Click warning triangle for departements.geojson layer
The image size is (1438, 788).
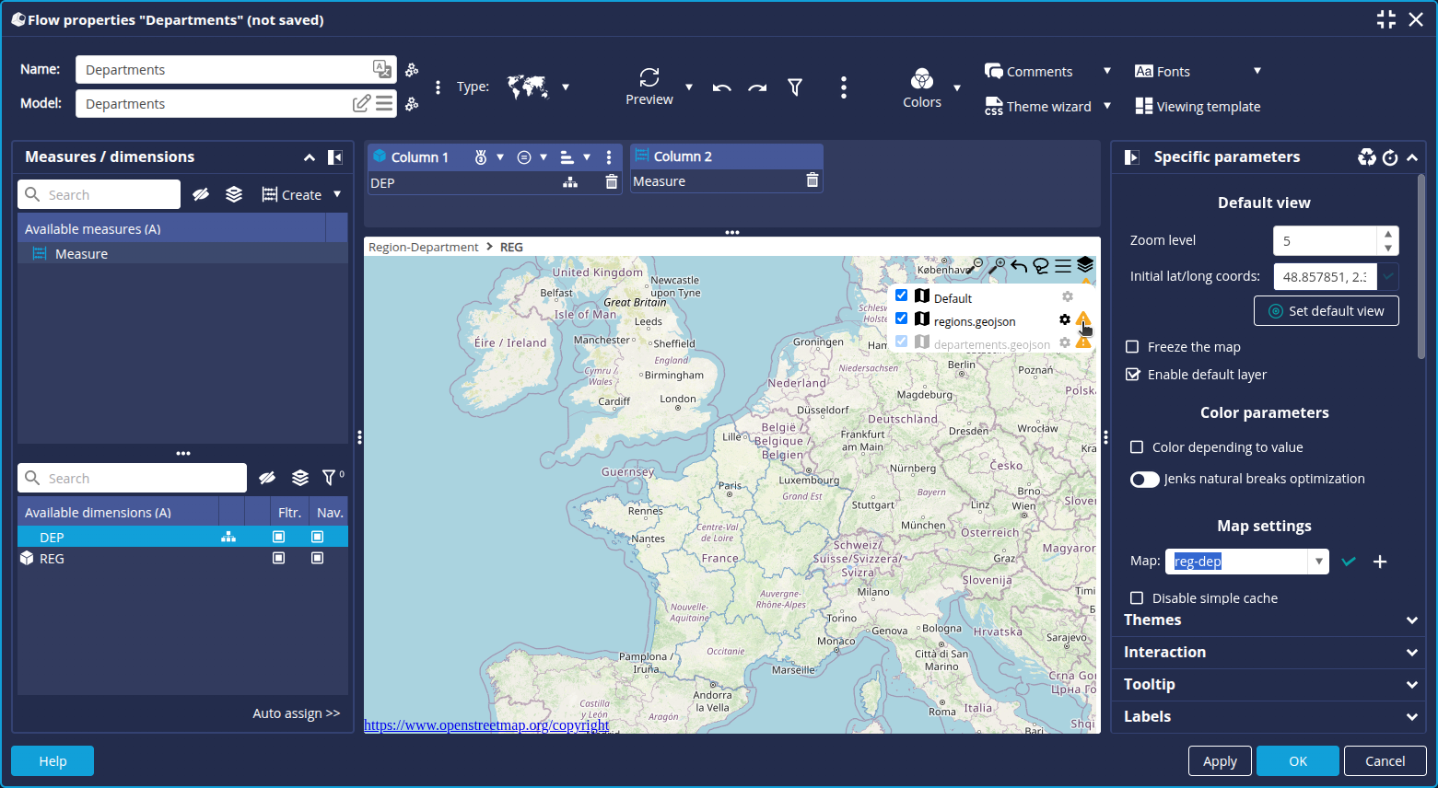tap(1083, 342)
